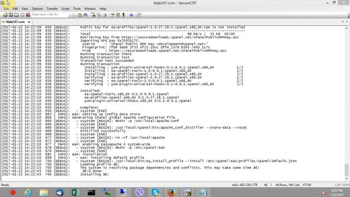350x197 pixels.
Task: Click the Quick Connect toolbar icon
Action: click(x=10, y=15)
